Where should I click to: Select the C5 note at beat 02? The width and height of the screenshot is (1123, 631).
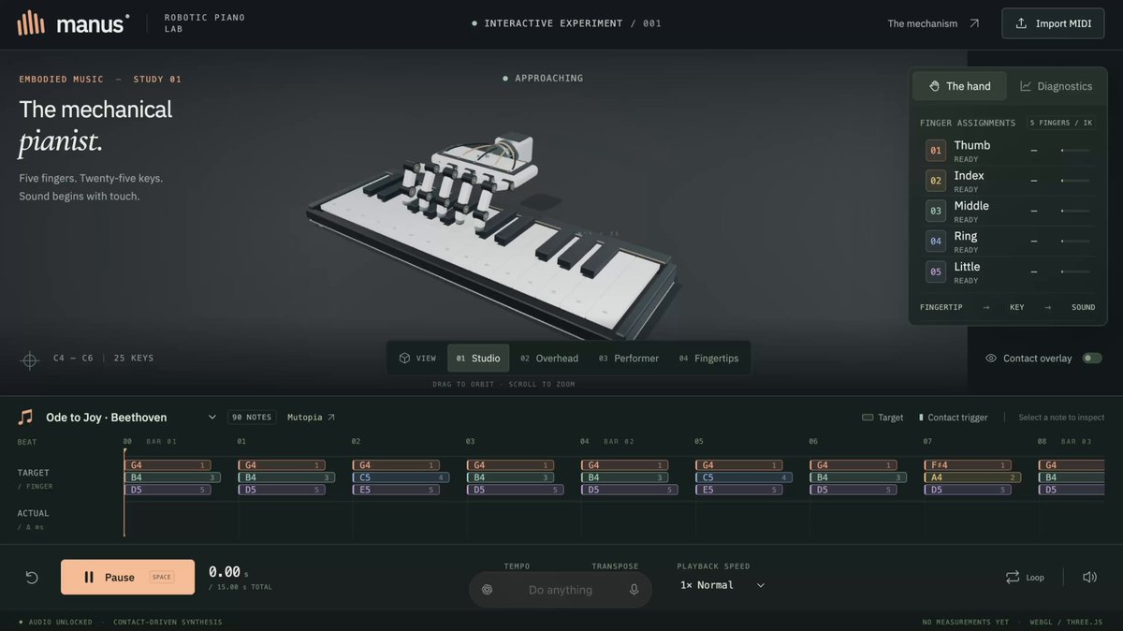[x=401, y=477]
